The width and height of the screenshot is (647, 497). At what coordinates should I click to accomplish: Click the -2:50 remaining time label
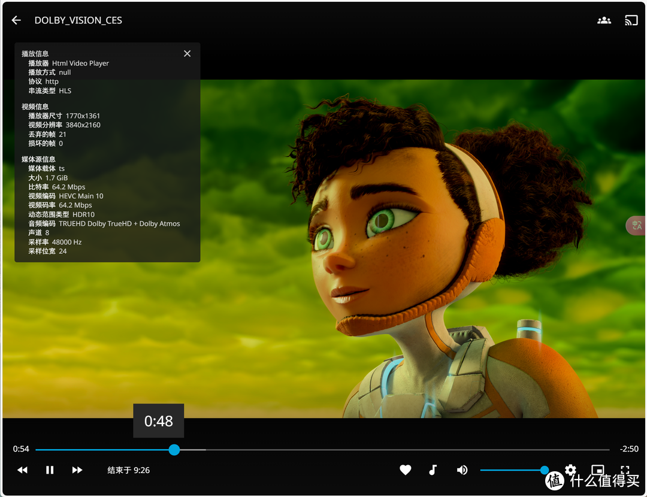click(x=629, y=449)
